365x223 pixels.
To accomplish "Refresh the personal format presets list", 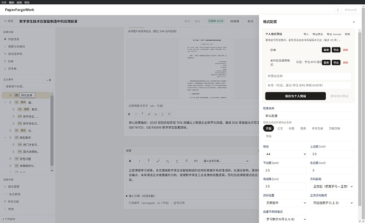I will [x=348, y=34].
